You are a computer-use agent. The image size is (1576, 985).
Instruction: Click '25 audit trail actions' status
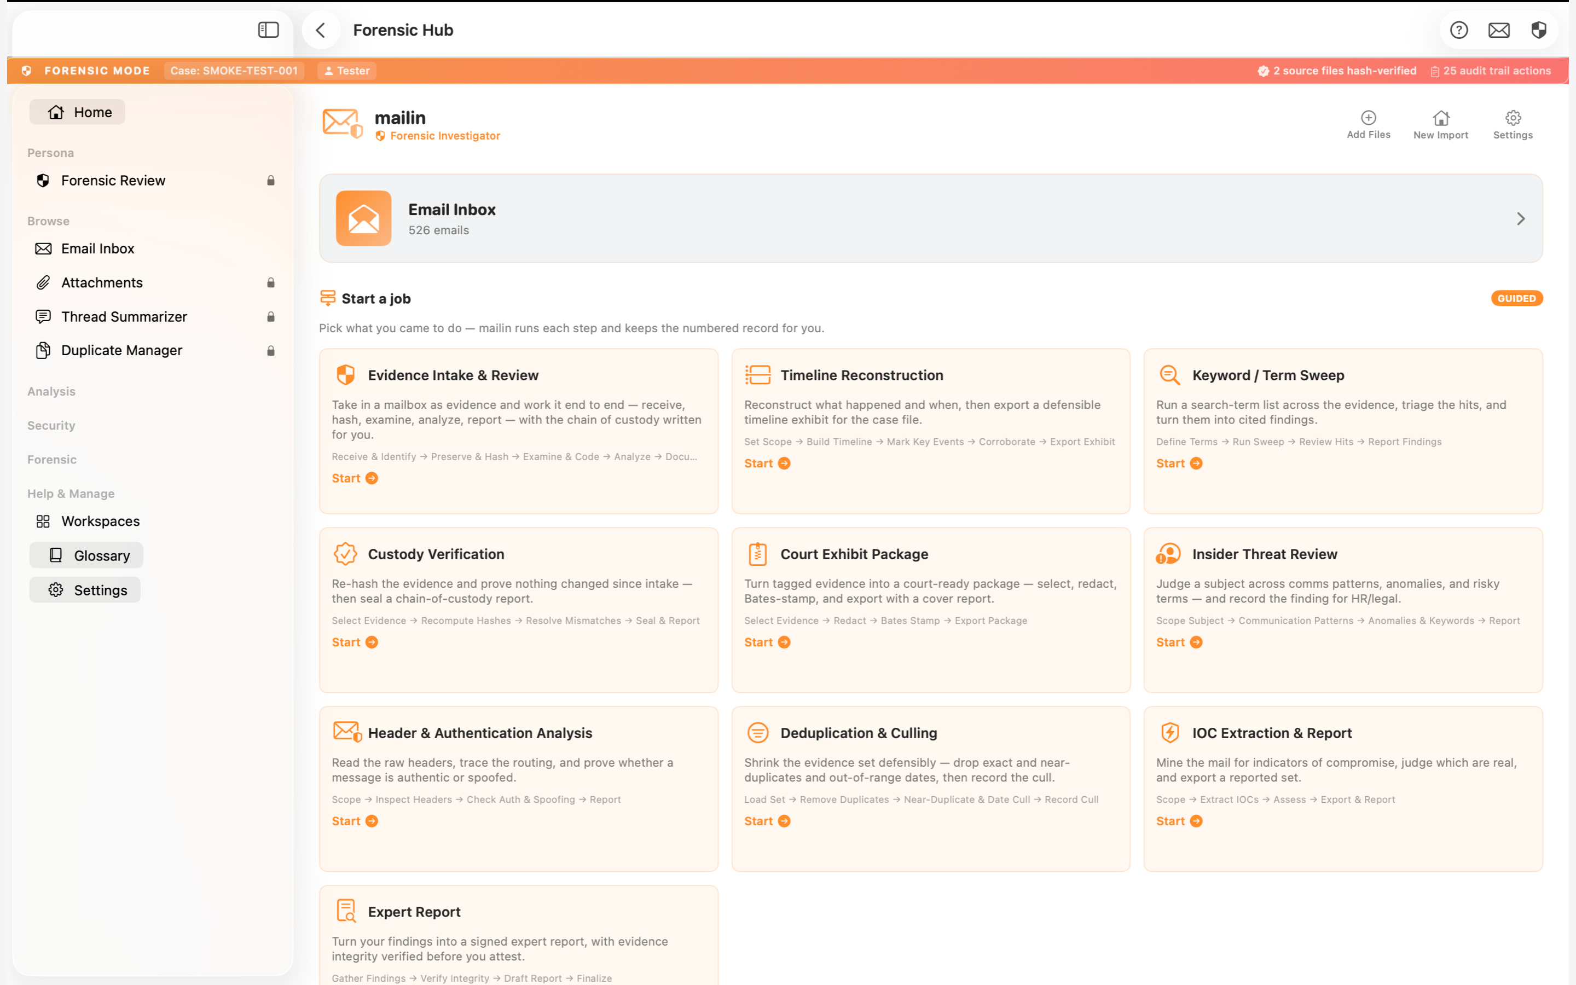pos(1491,71)
